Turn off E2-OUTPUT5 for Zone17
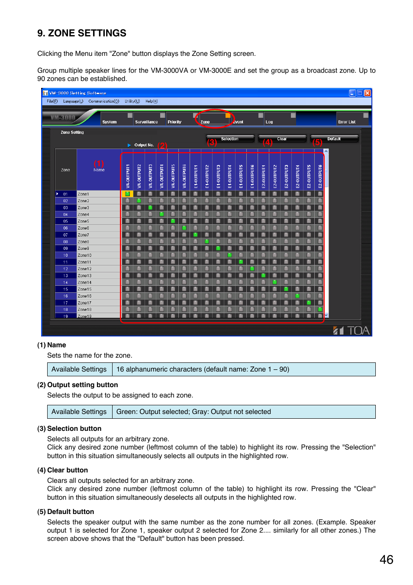 pyautogui.click(x=309, y=303)
